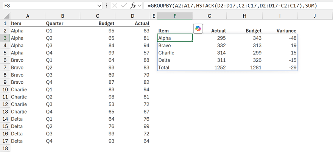Select row 3 header

5,38
